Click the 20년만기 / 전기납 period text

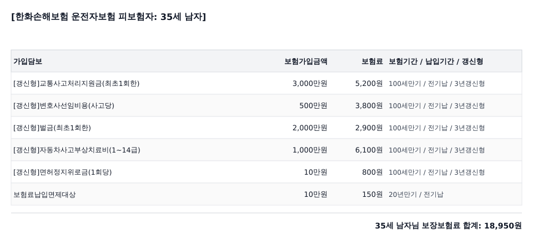click(x=416, y=195)
